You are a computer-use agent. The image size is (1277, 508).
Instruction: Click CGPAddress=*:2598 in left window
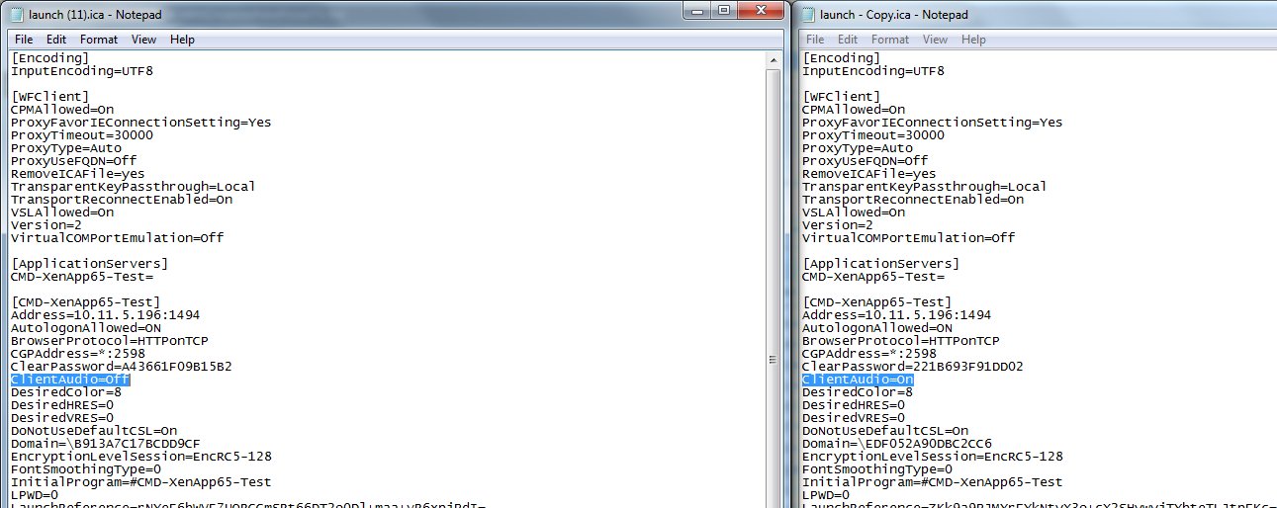point(78,354)
